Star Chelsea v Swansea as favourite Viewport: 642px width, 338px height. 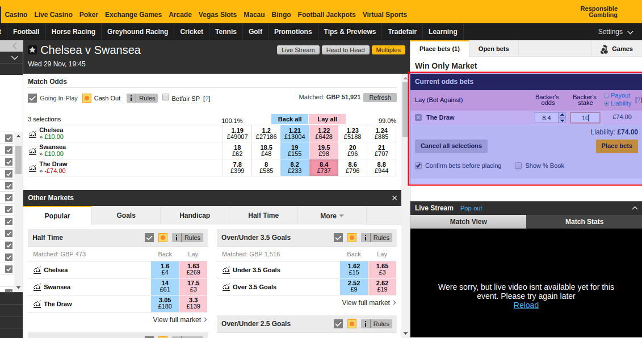pos(32,50)
